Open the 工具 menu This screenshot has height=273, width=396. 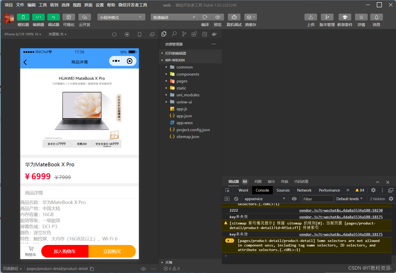tap(43, 5)
